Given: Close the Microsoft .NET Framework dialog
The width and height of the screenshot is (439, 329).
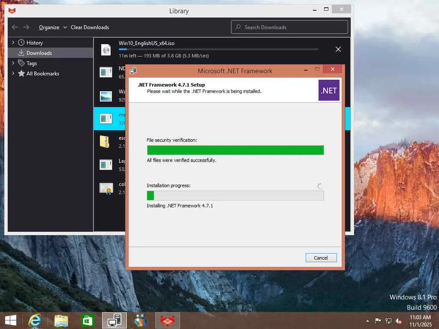Looking at the screenshot, I should pyautogui.click(x=332, y=69).
